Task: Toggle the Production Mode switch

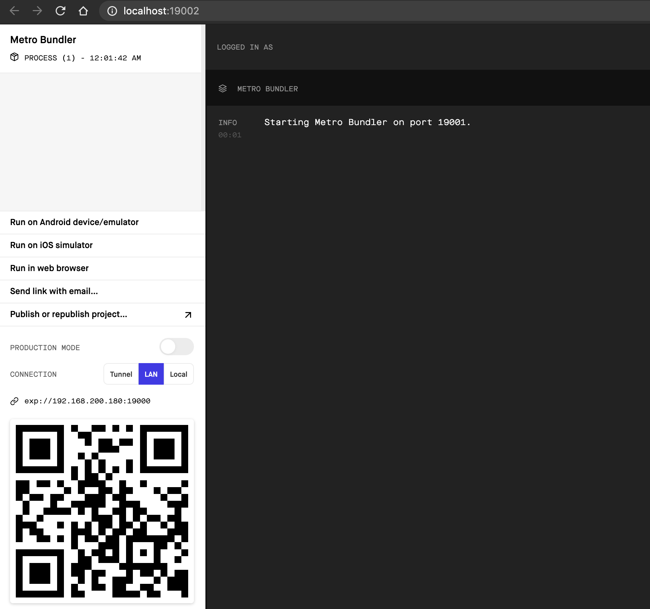Action: pyautogui.click(x=177, y=347)
